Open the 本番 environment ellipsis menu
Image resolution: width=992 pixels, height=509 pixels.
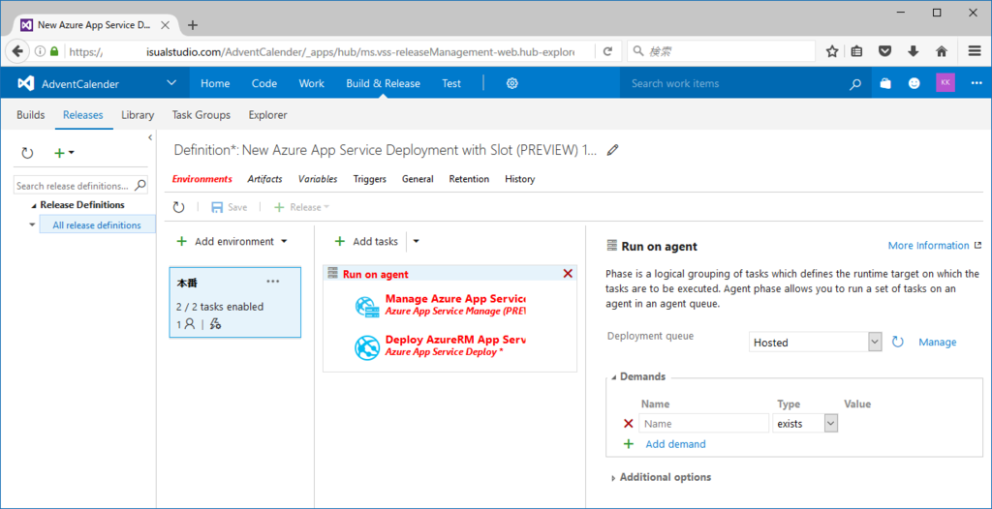point(273,282)
